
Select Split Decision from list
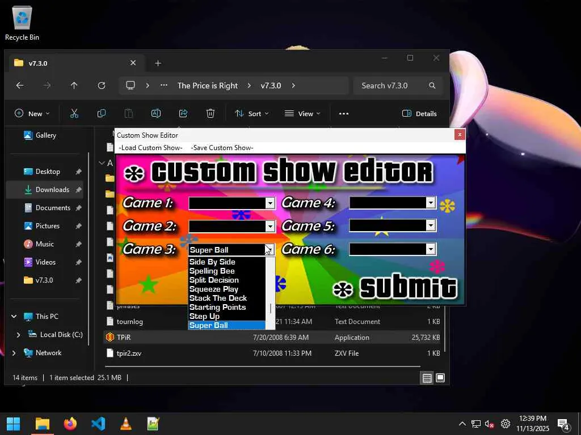click(x=227, y=280)
